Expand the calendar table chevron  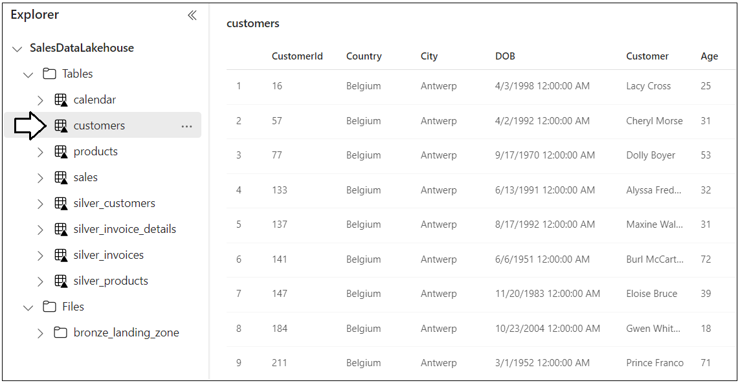[41, 100]
